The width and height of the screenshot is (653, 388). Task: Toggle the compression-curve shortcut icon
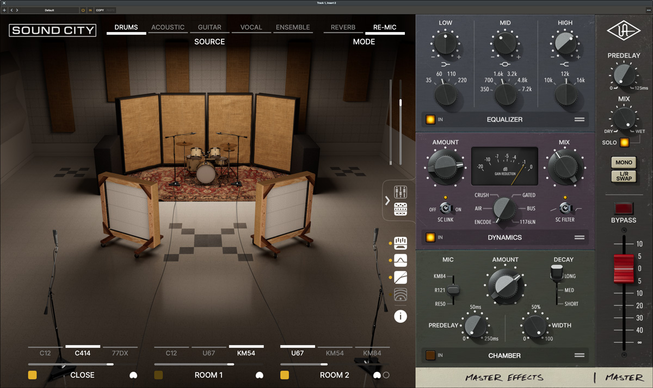pyautogui.click(x=401, y=277)
